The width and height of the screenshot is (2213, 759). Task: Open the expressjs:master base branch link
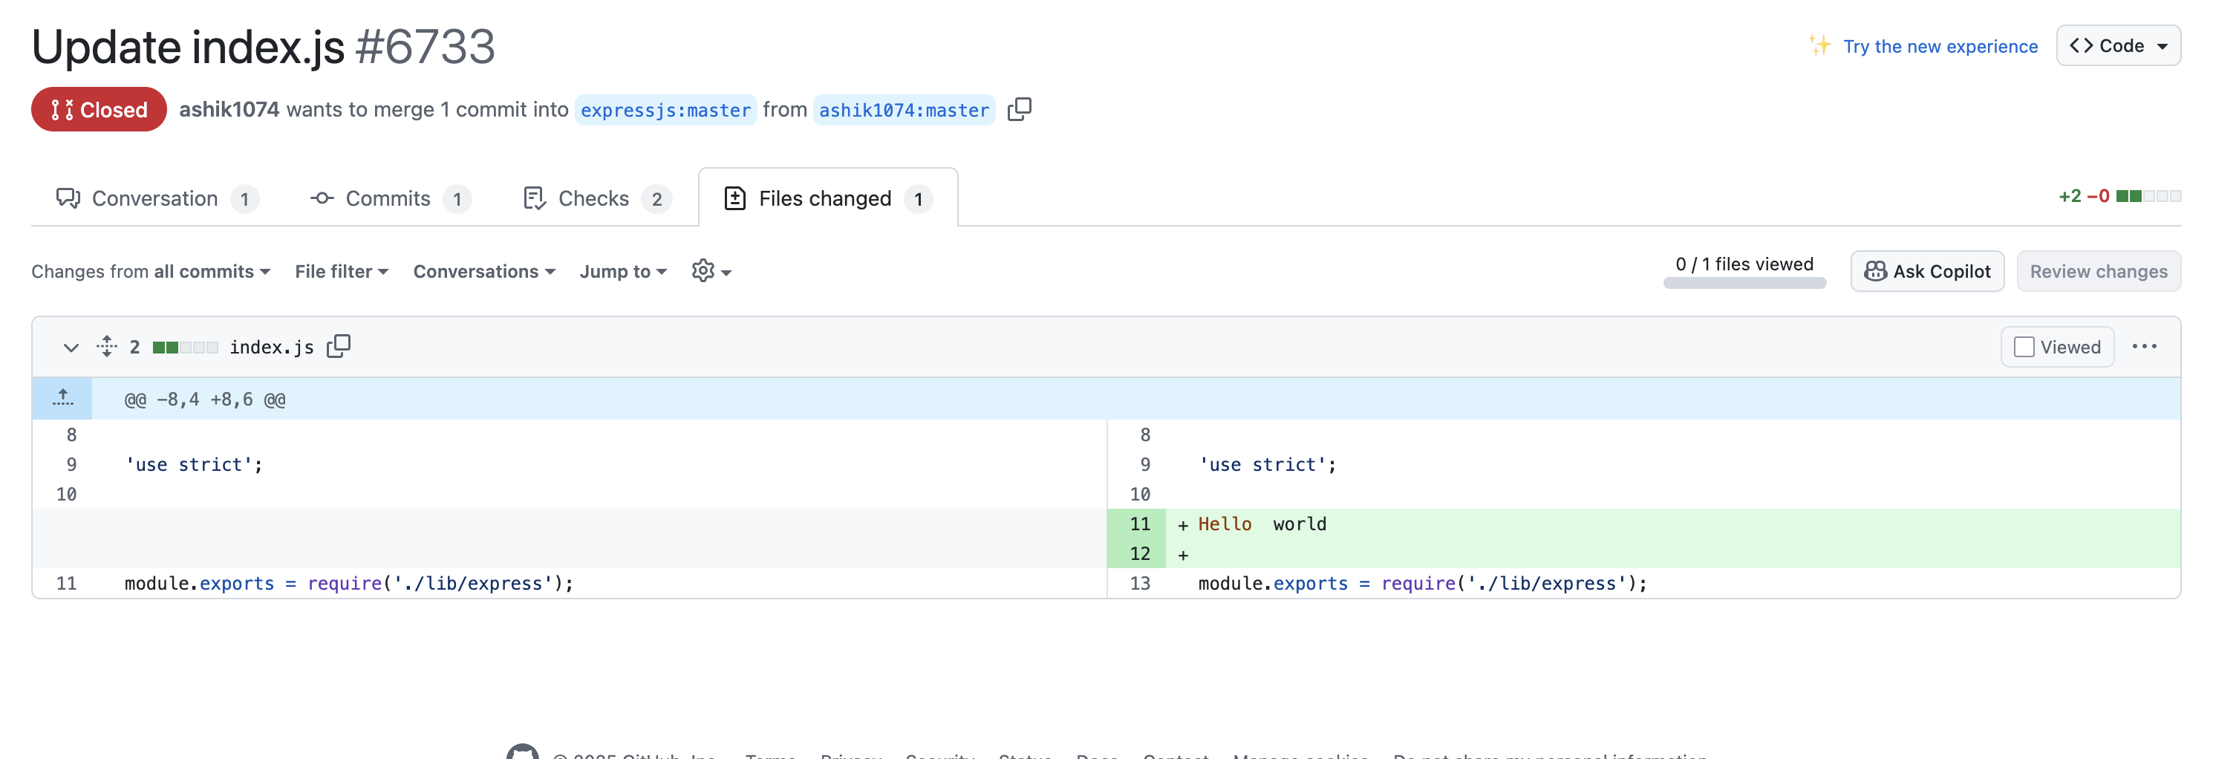coord(665,110)
